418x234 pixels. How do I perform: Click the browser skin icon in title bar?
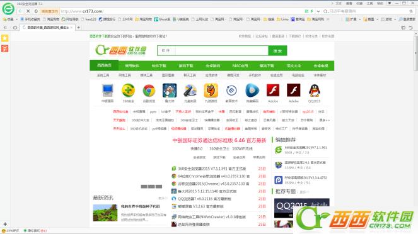tap(390, 3)
